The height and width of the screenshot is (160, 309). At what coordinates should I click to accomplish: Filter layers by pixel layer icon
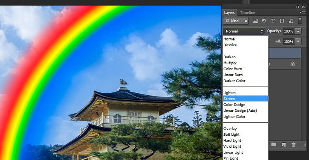(255, 21)
